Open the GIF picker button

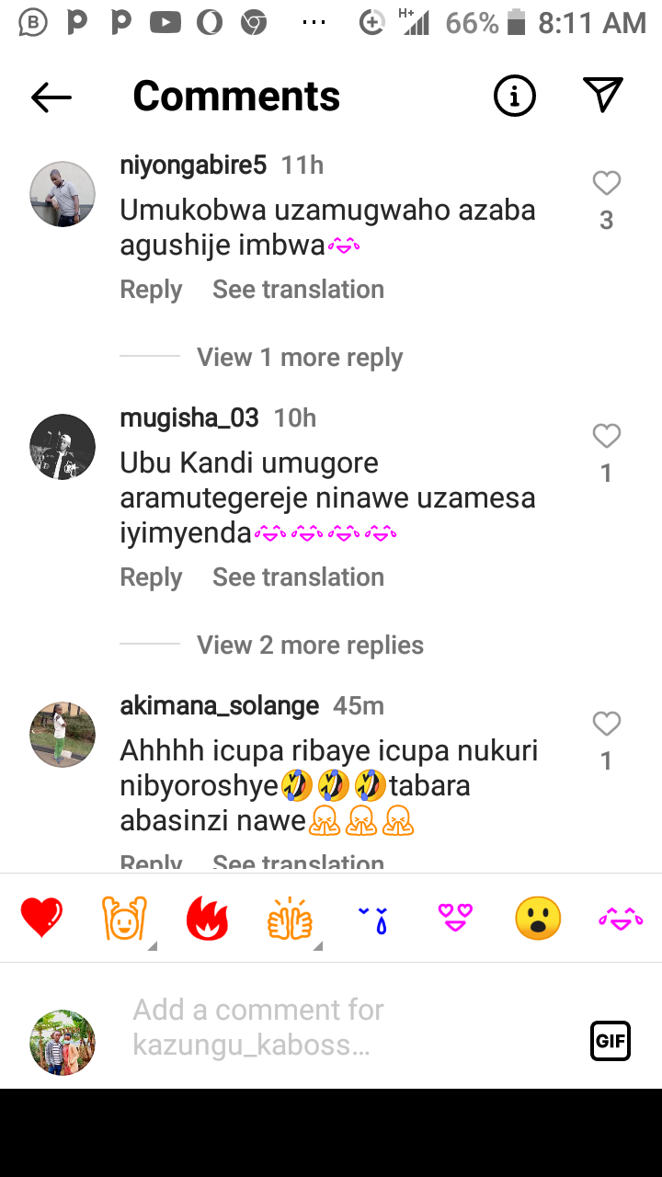click(x=611, y=1041)
